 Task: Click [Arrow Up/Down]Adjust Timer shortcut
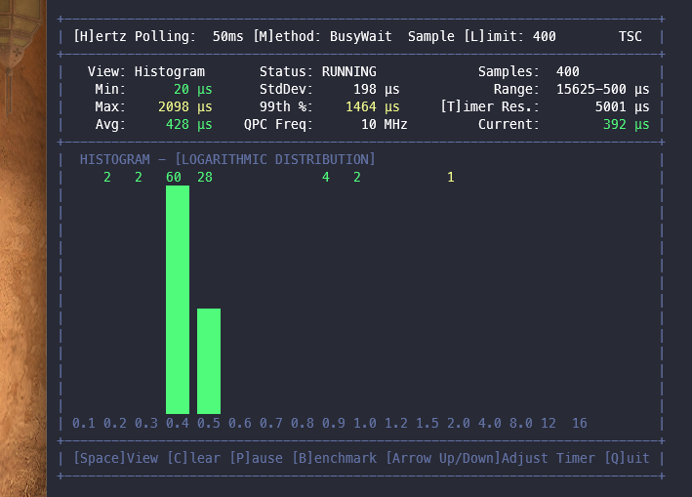coord(490,458)
